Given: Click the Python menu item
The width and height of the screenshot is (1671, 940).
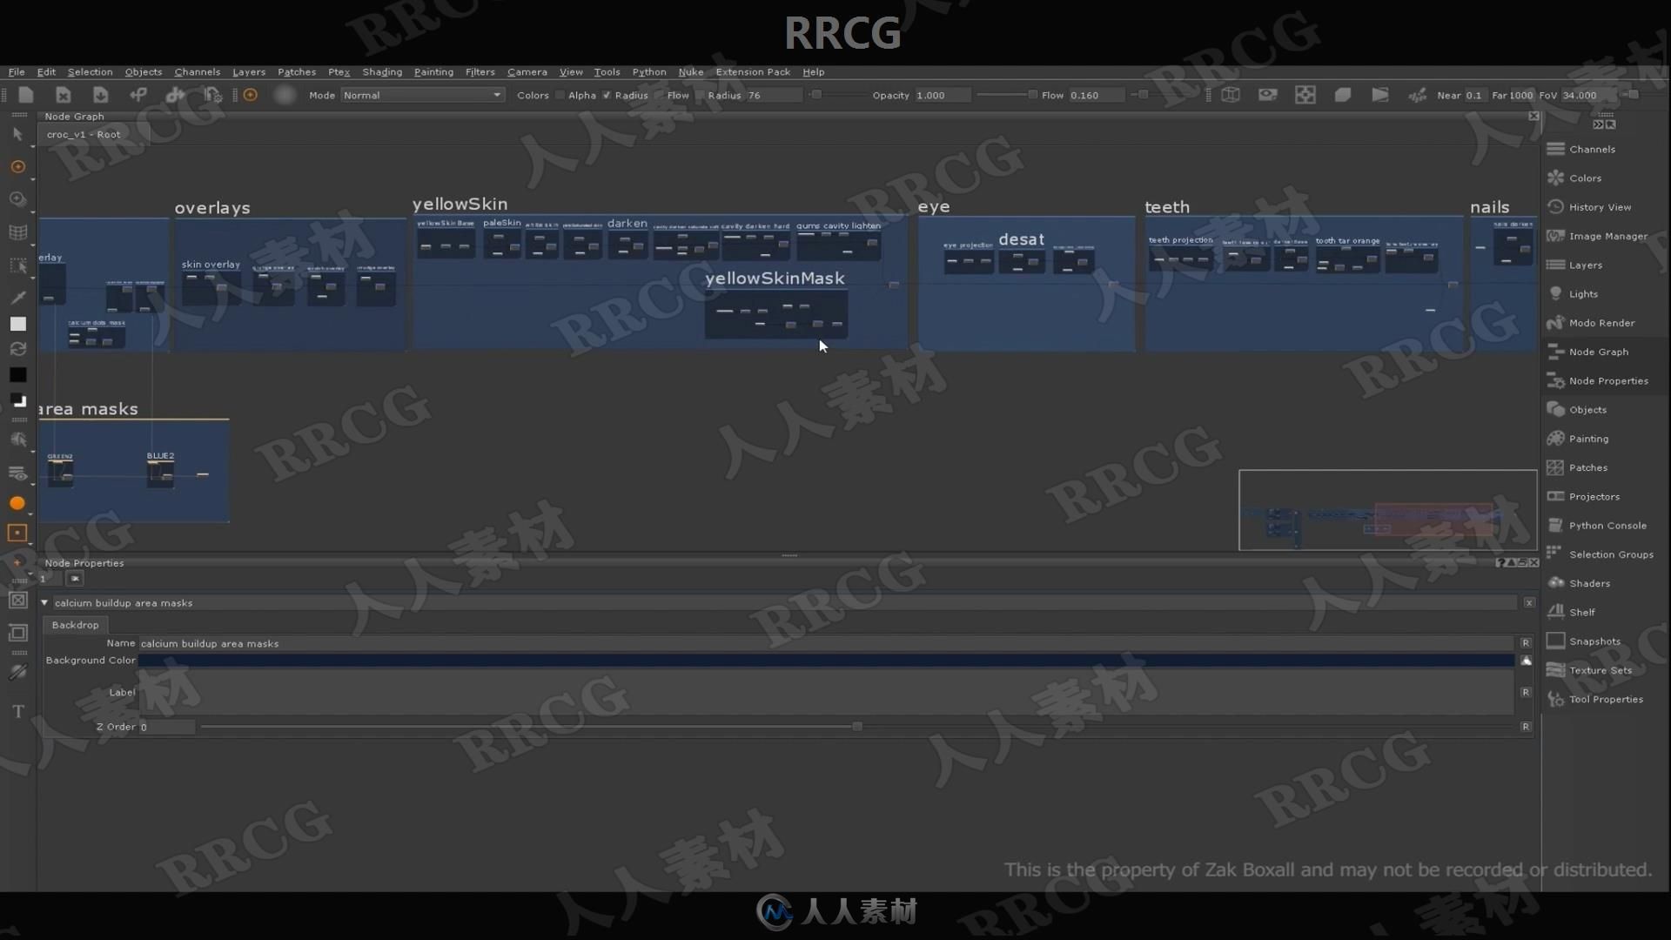Looking at the screenshot, I should [648, 71].
